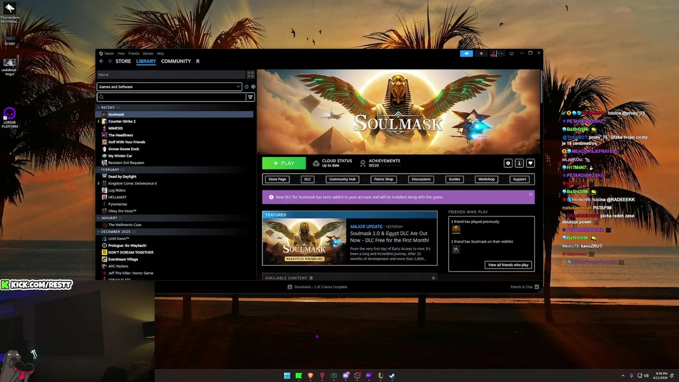The width and height of the screenshot is (679, 382).
Task: Open the View menu
Action: (121, 54)
